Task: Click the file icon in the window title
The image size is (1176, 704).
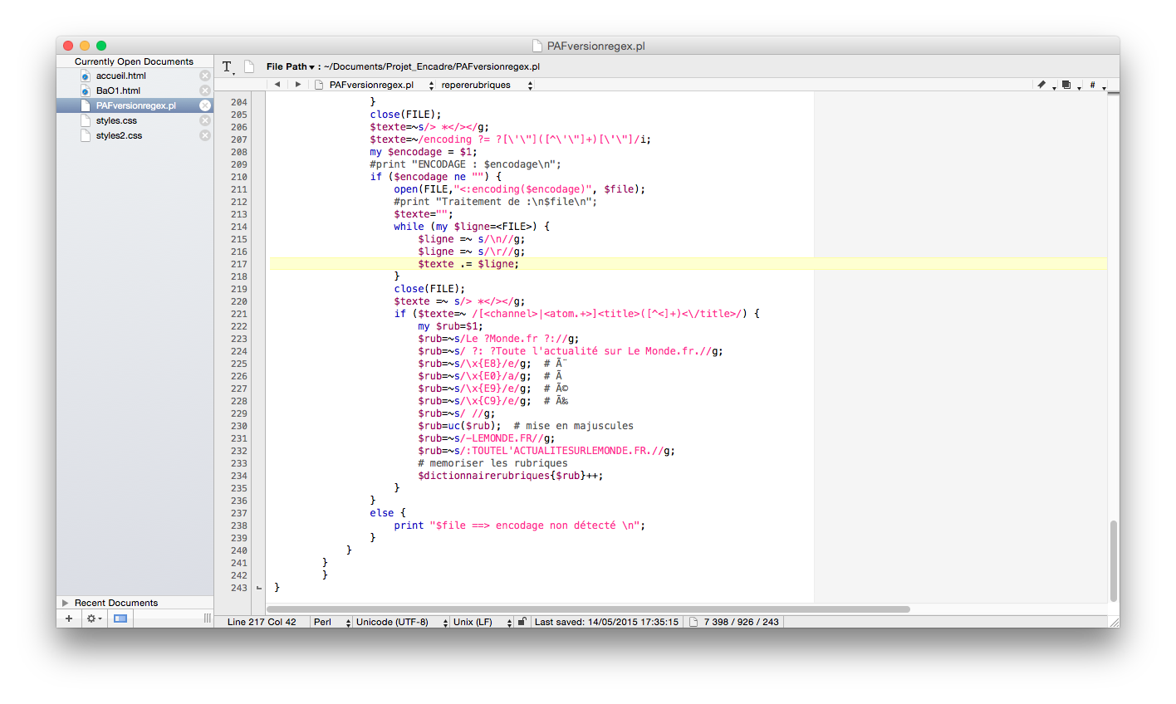Action: coord(538,46)
